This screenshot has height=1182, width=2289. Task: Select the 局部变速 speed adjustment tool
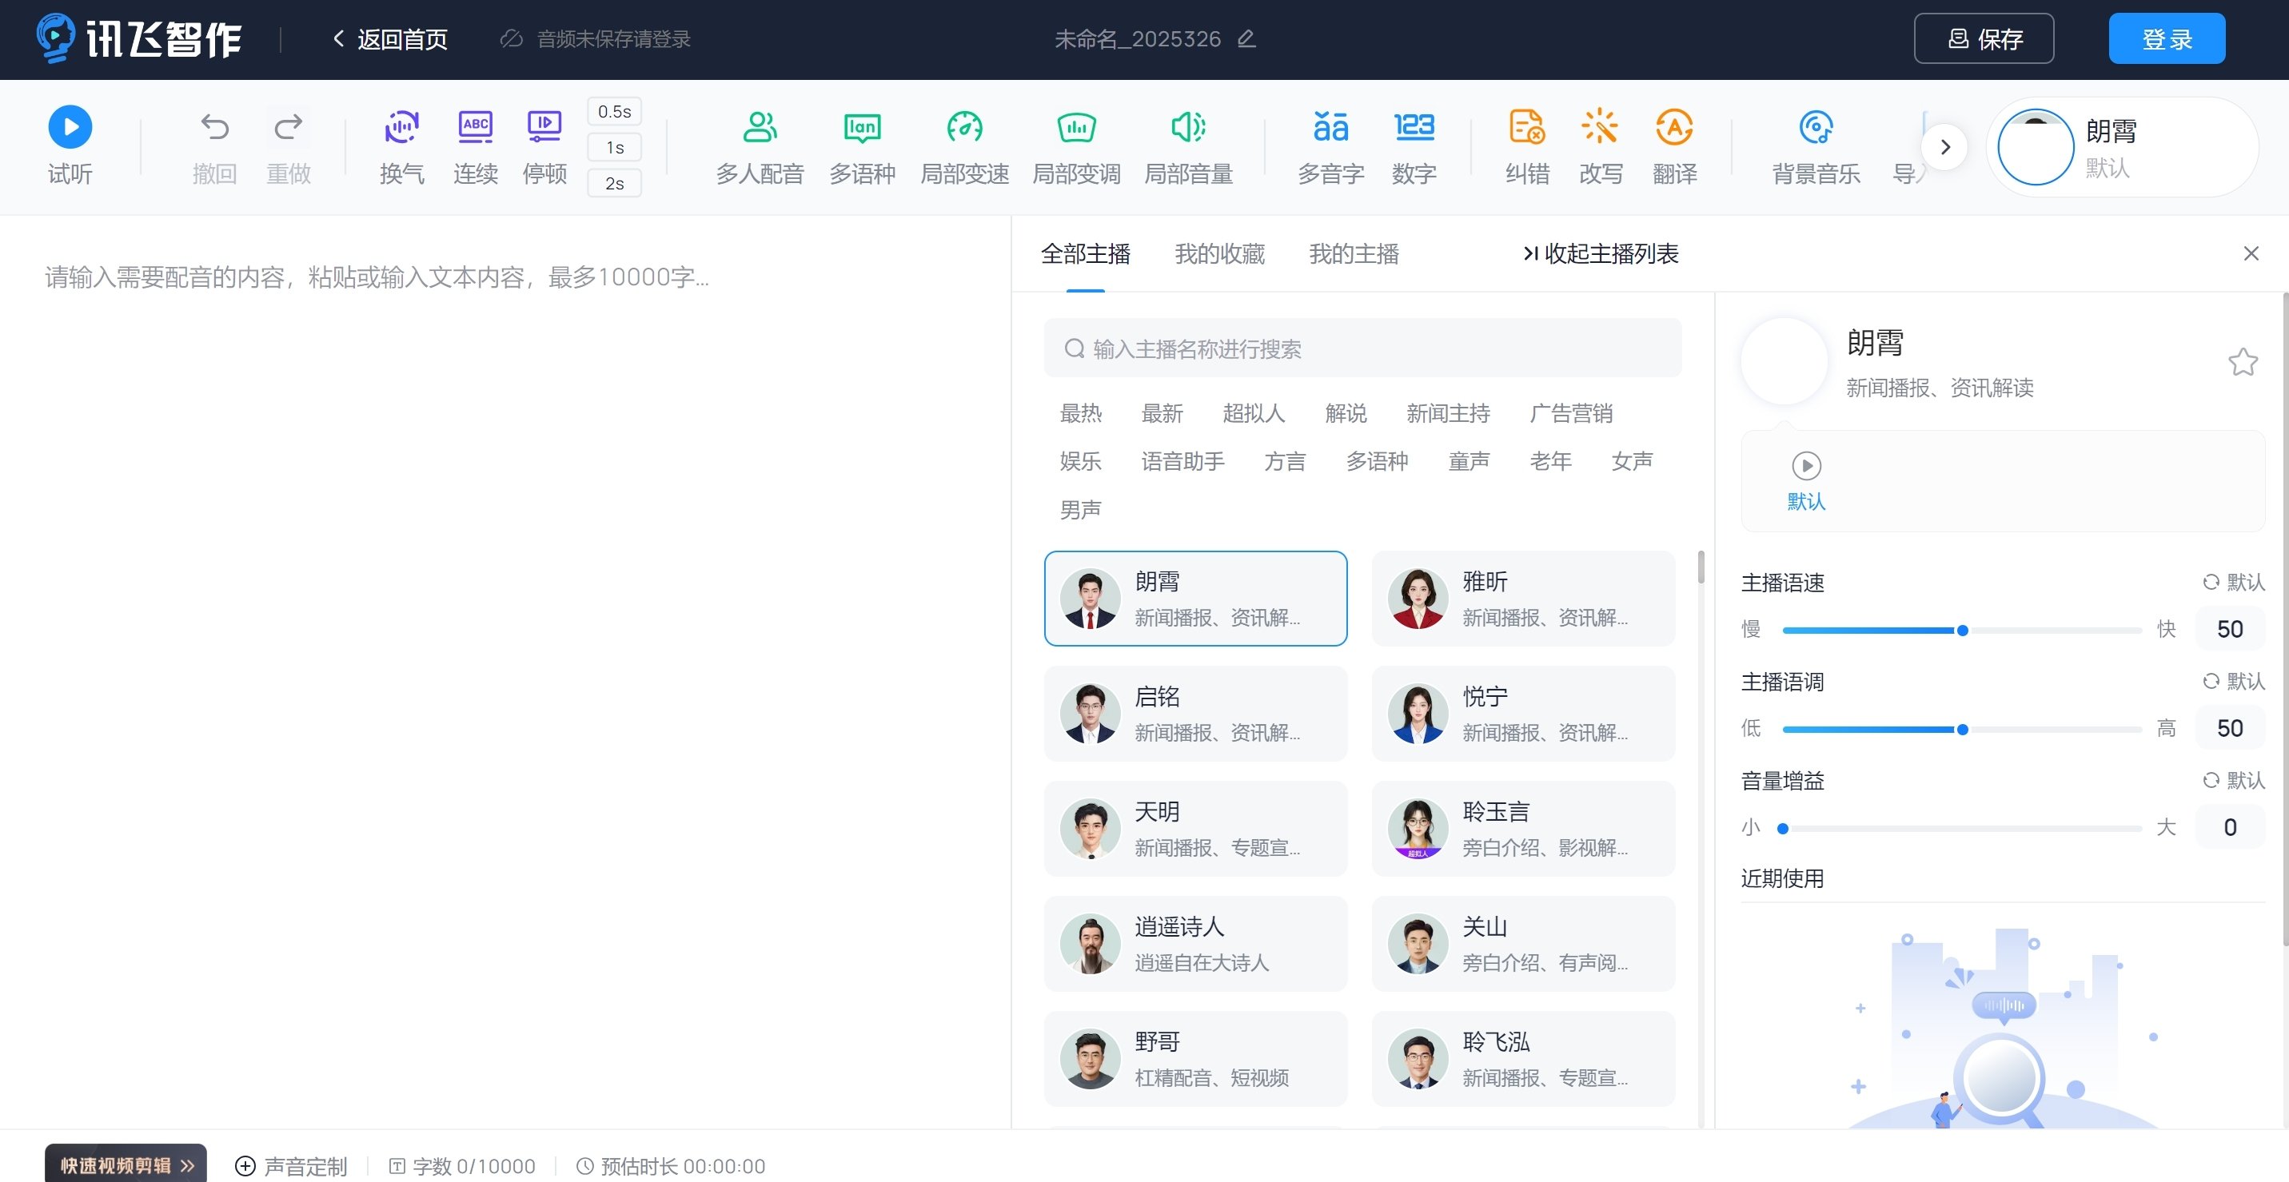point(965,146)
